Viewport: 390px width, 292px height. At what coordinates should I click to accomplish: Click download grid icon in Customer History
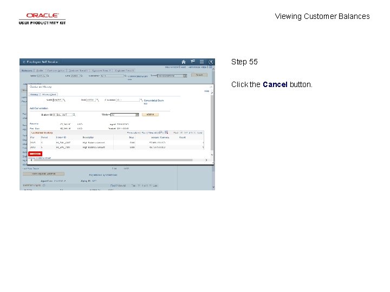pyautogui.click(x=166, y=132)
